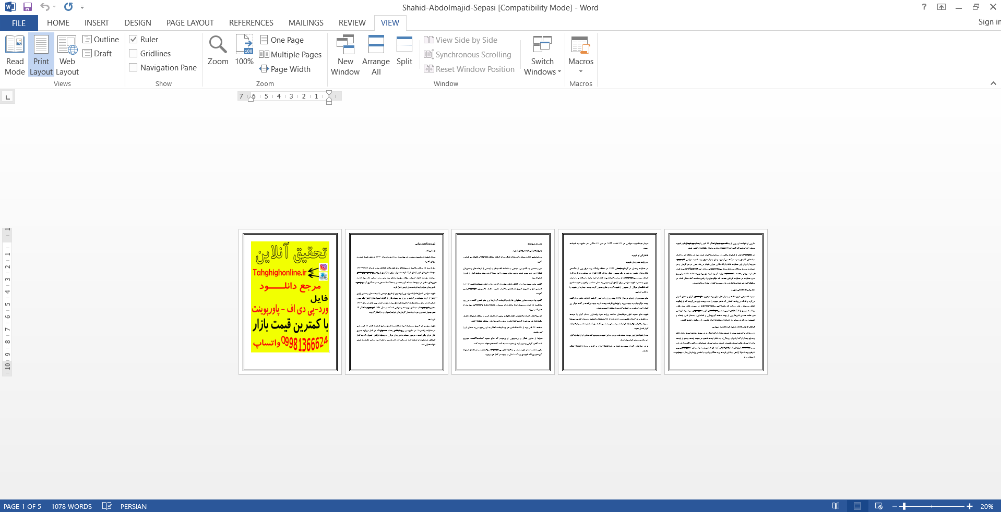This screenshot has height=512, width=1001.
Task: Click the fourth page of the document
Action: point(610,302)
